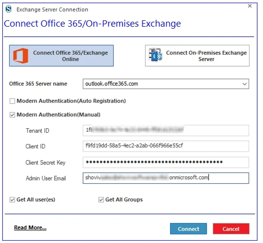Image resolution: width=263 pixels, height=243 pixels.
Task: Toggle the Get All user(es) checkbox
Action: point(12,200)
